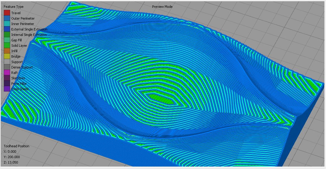Click the External Single Extrusion label
326x169 pixels.
(29, 29)
